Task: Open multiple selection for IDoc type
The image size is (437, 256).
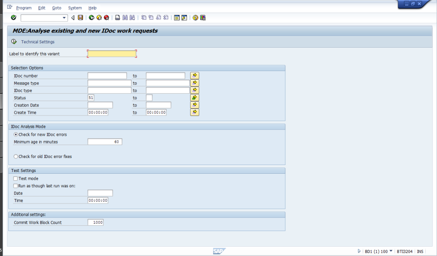Action: [x=194, y=90]
